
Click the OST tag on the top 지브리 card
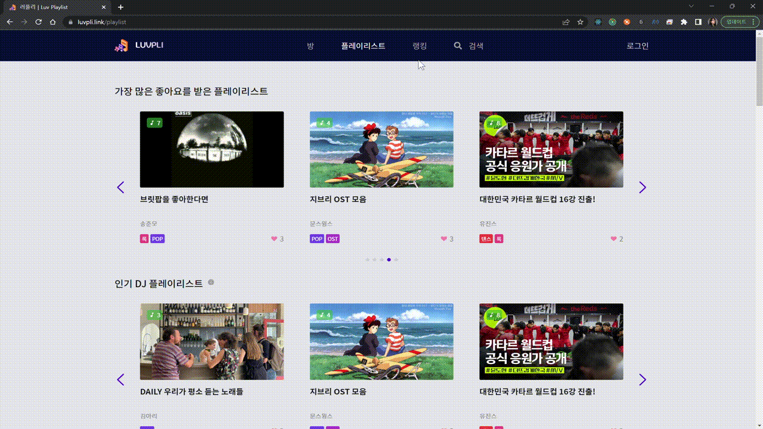[333, 239]
